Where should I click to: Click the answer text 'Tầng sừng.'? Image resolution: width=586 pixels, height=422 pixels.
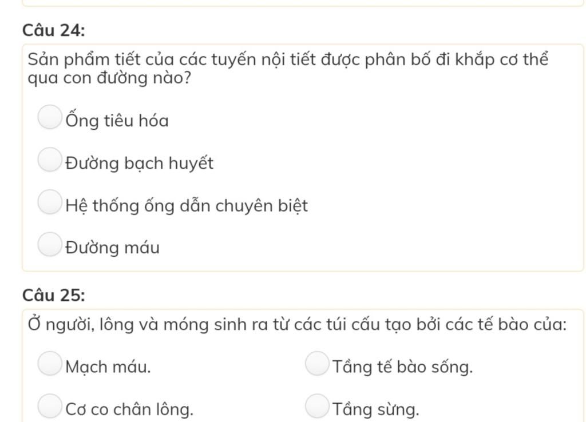point(376,409)
